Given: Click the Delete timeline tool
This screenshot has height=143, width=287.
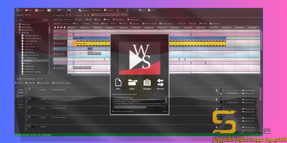Looking at the screenshot, I should (105, 24).
